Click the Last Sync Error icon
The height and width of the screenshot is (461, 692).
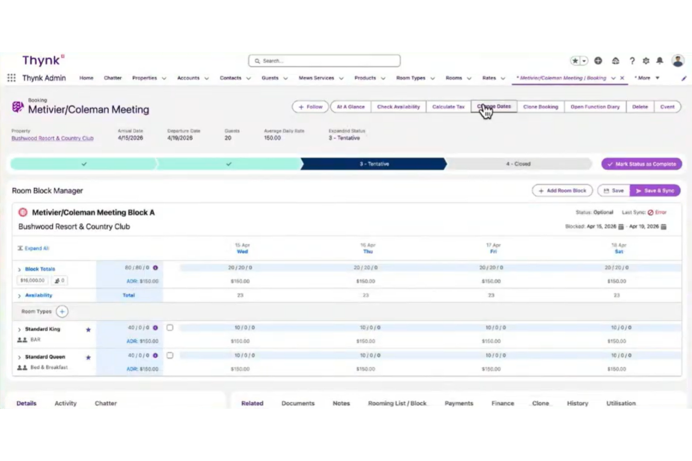[x=650, y=213]
